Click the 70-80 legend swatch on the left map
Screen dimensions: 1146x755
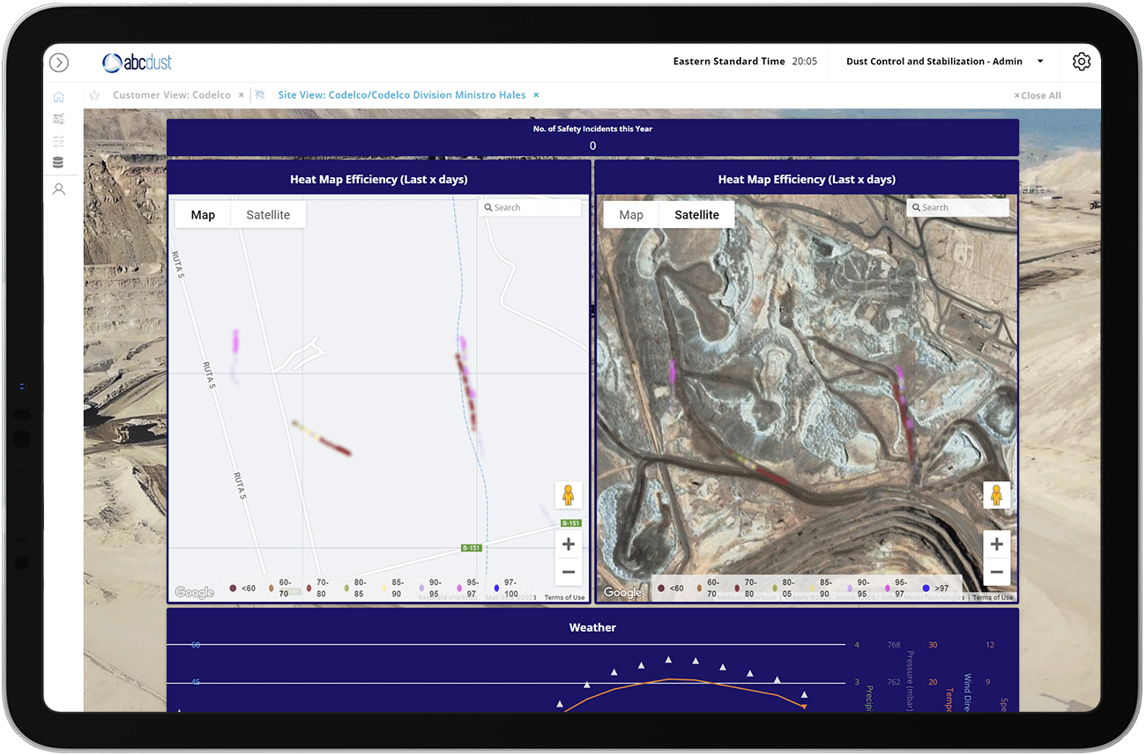[x=309, y=588]
